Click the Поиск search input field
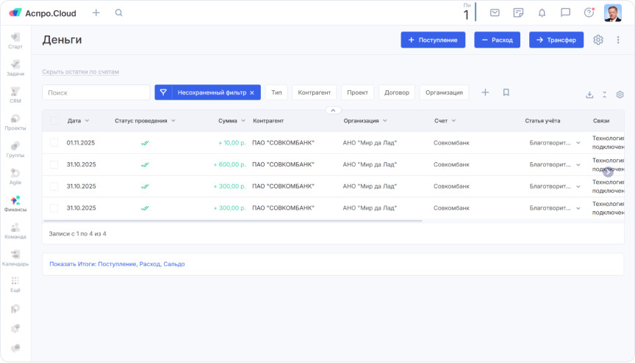This screenshot has height=363, width=635. click(x=96, y=92)
